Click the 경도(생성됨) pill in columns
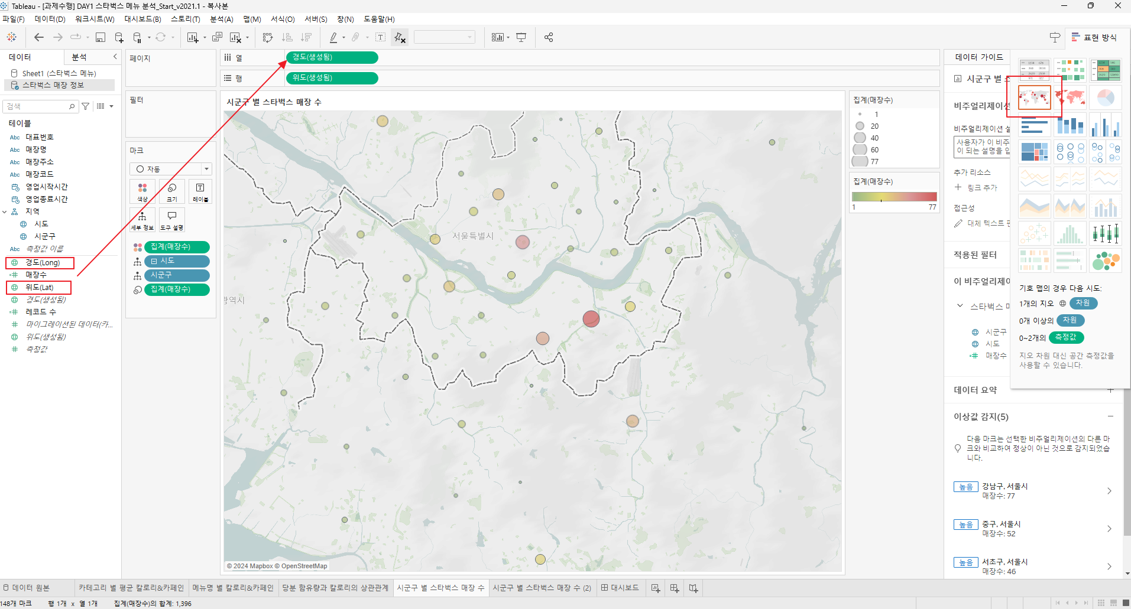This screenshot has height=609, width=1131. click(332, 57)
